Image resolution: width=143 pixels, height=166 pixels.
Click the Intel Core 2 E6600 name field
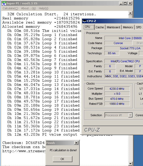124,38
